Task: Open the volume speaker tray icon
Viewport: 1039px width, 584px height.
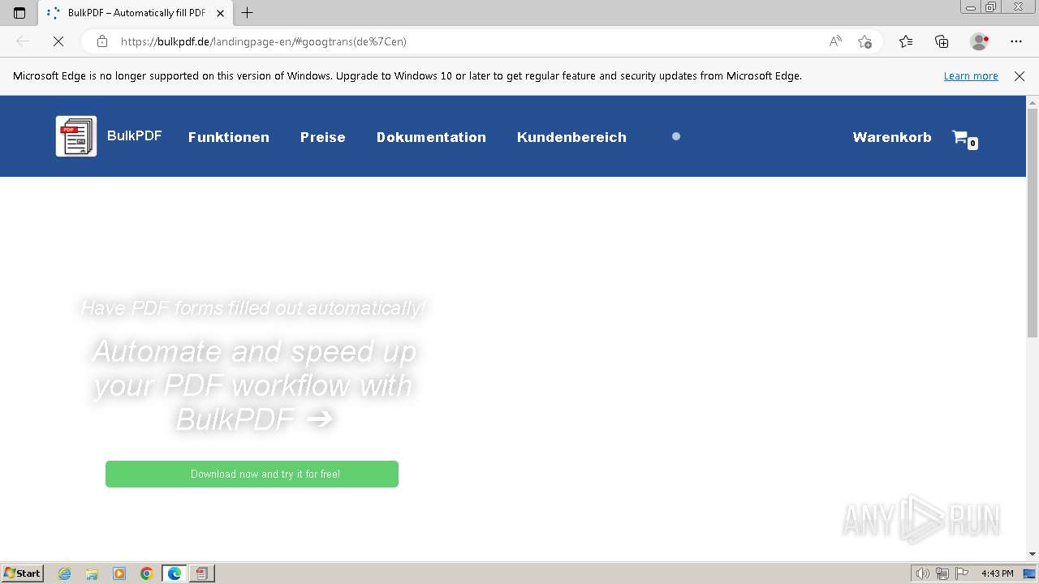Action: 922,573
